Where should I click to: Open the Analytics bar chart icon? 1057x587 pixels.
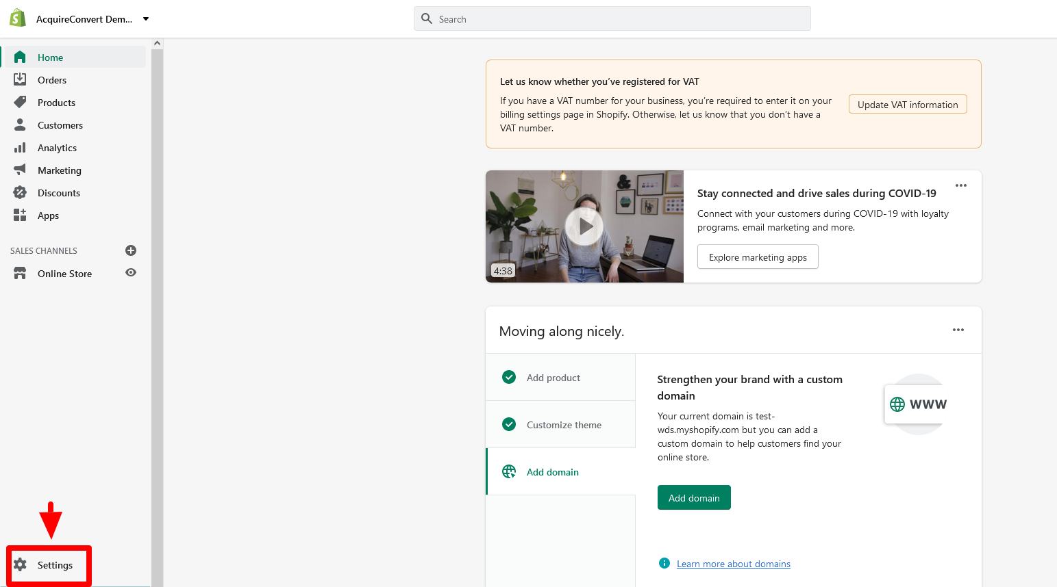pos(20,148)
